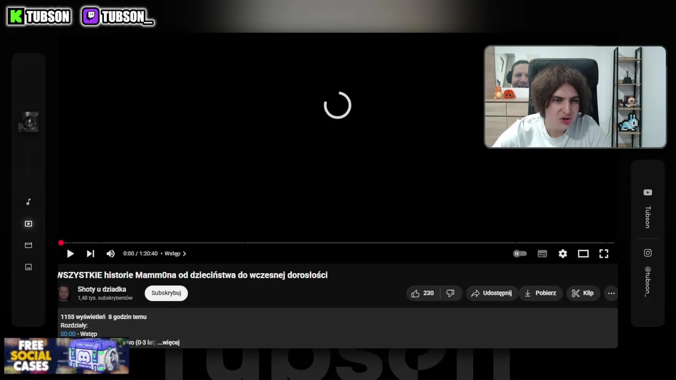Like the video with thumbs up
The image size is (676, 380).
[422, 293]
